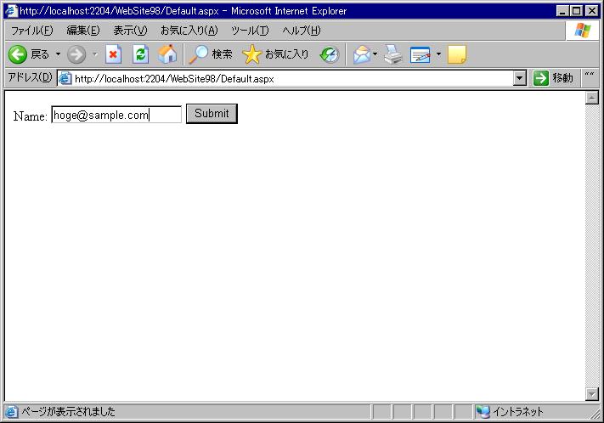
Task: Click the yellow note toolbar icon
Action: (x=457, y=54)
